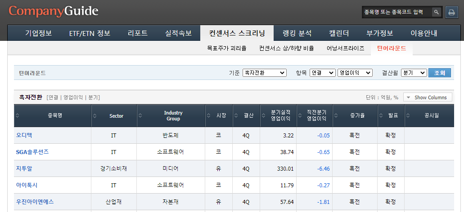Open the 이용안내 menu
464x212 pixels.
424,33
